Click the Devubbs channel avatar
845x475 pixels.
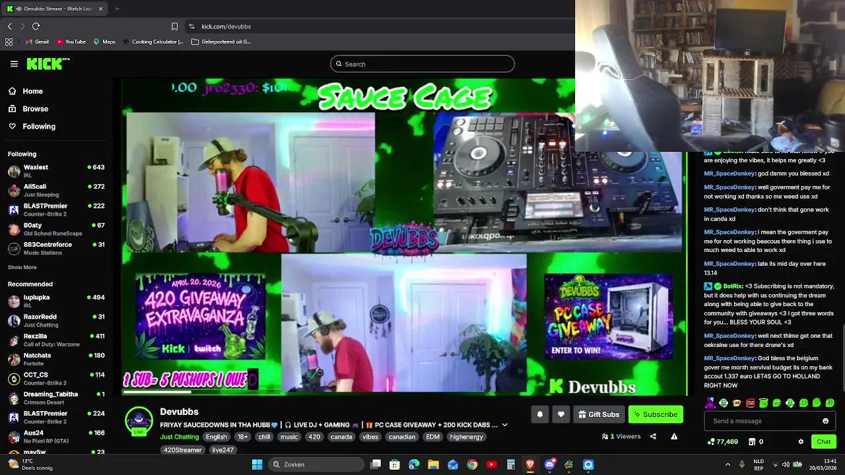[139, 421]
